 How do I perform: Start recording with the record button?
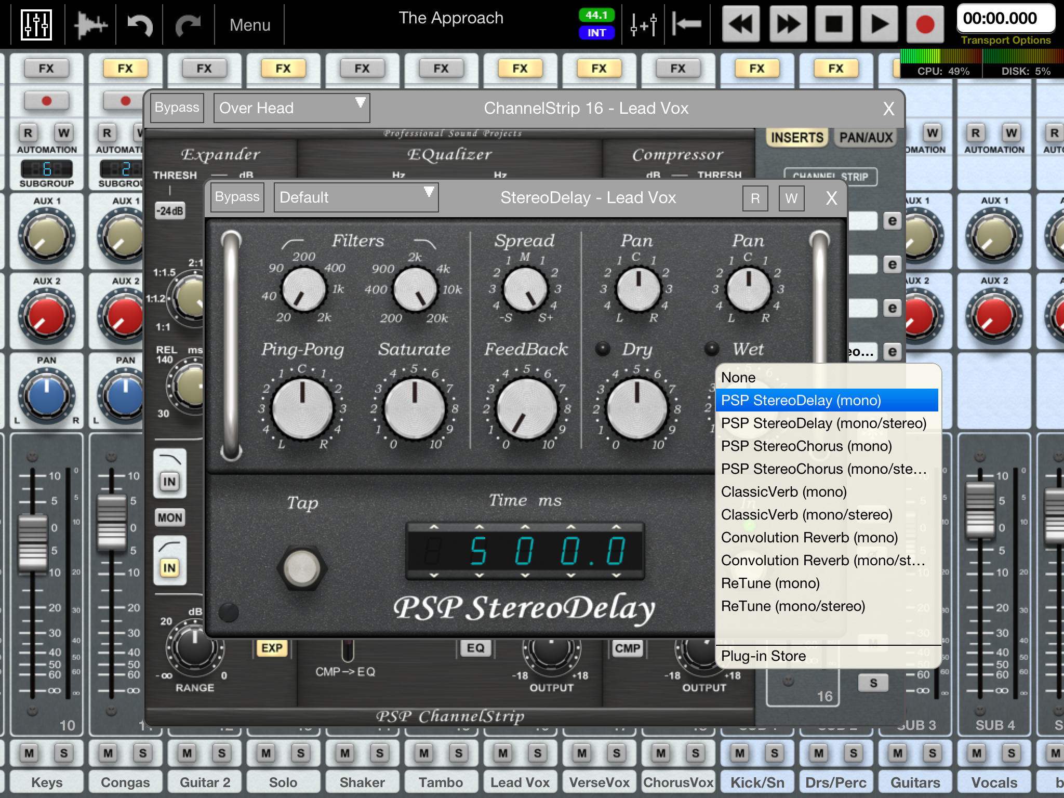click(925, 24)
